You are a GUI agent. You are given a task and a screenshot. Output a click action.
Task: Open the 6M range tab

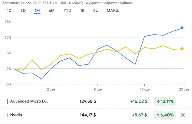(52, 10)
